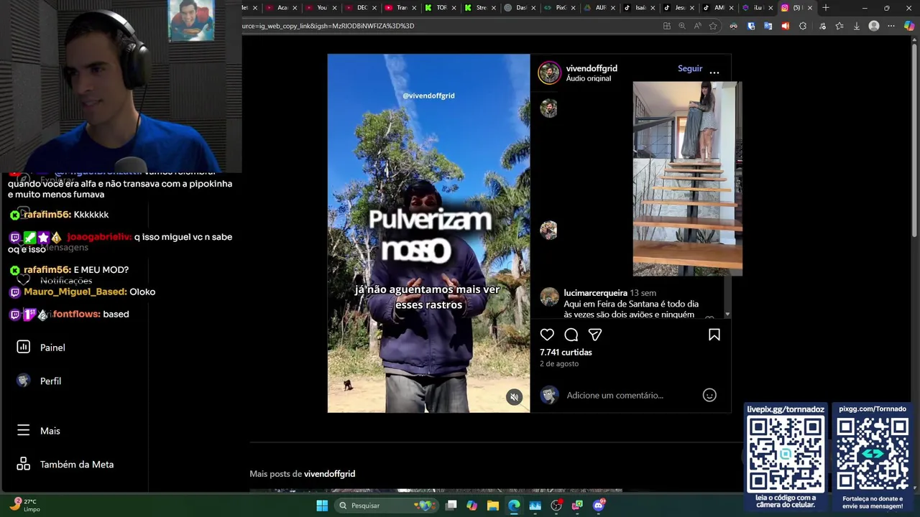Click the reel video to pause
The height and width of the screenshot is (517, 920).
click(428, 233)
